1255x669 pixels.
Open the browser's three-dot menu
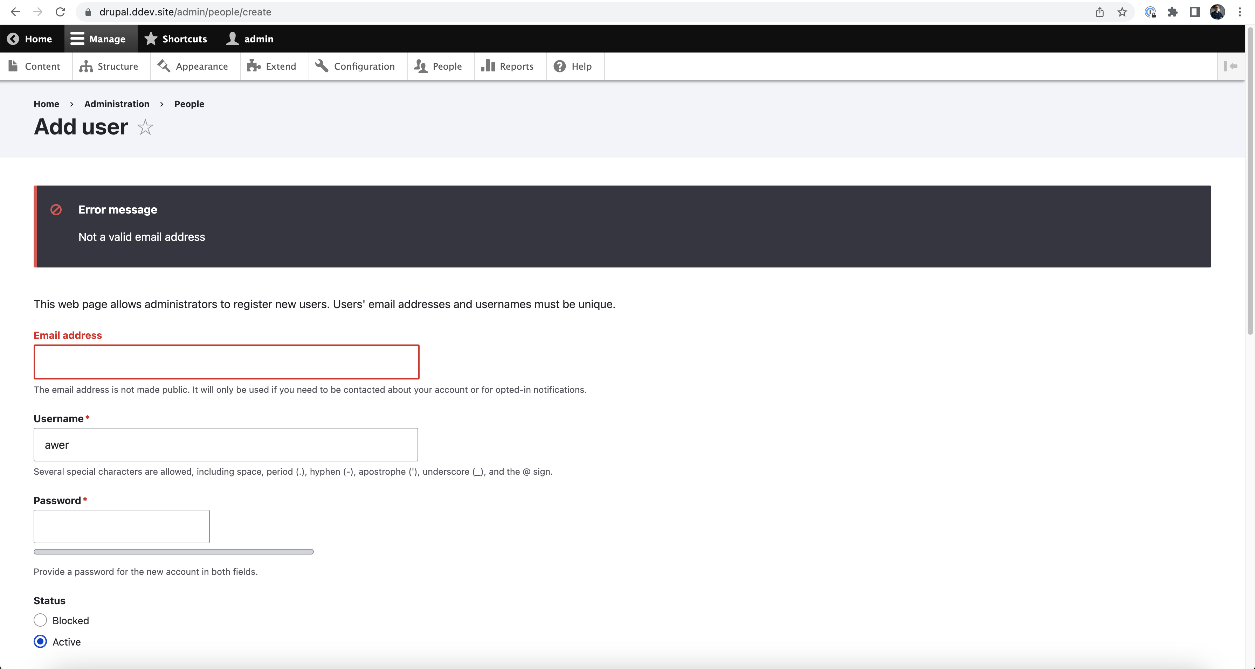(x=1240, y=12)
